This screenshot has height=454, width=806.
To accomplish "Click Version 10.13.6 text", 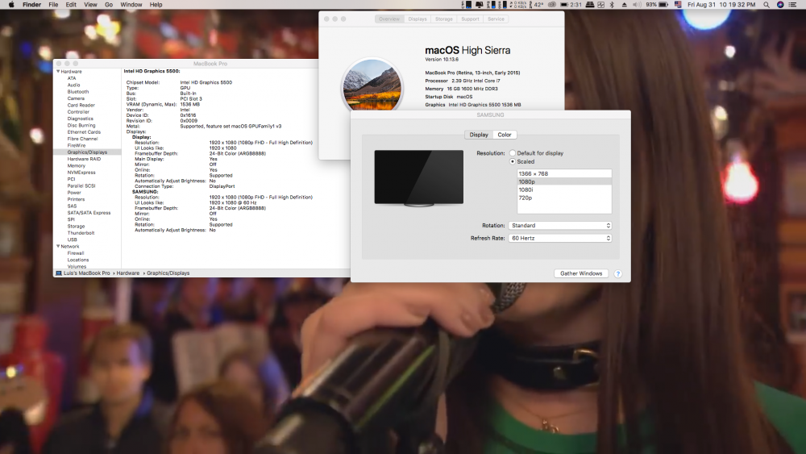I will tap(442, 60).
